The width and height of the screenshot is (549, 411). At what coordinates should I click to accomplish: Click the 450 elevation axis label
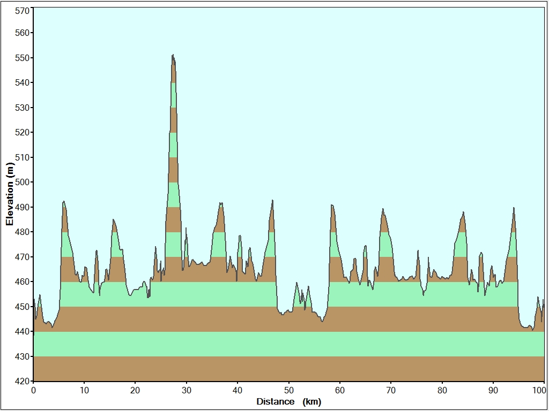22,307
